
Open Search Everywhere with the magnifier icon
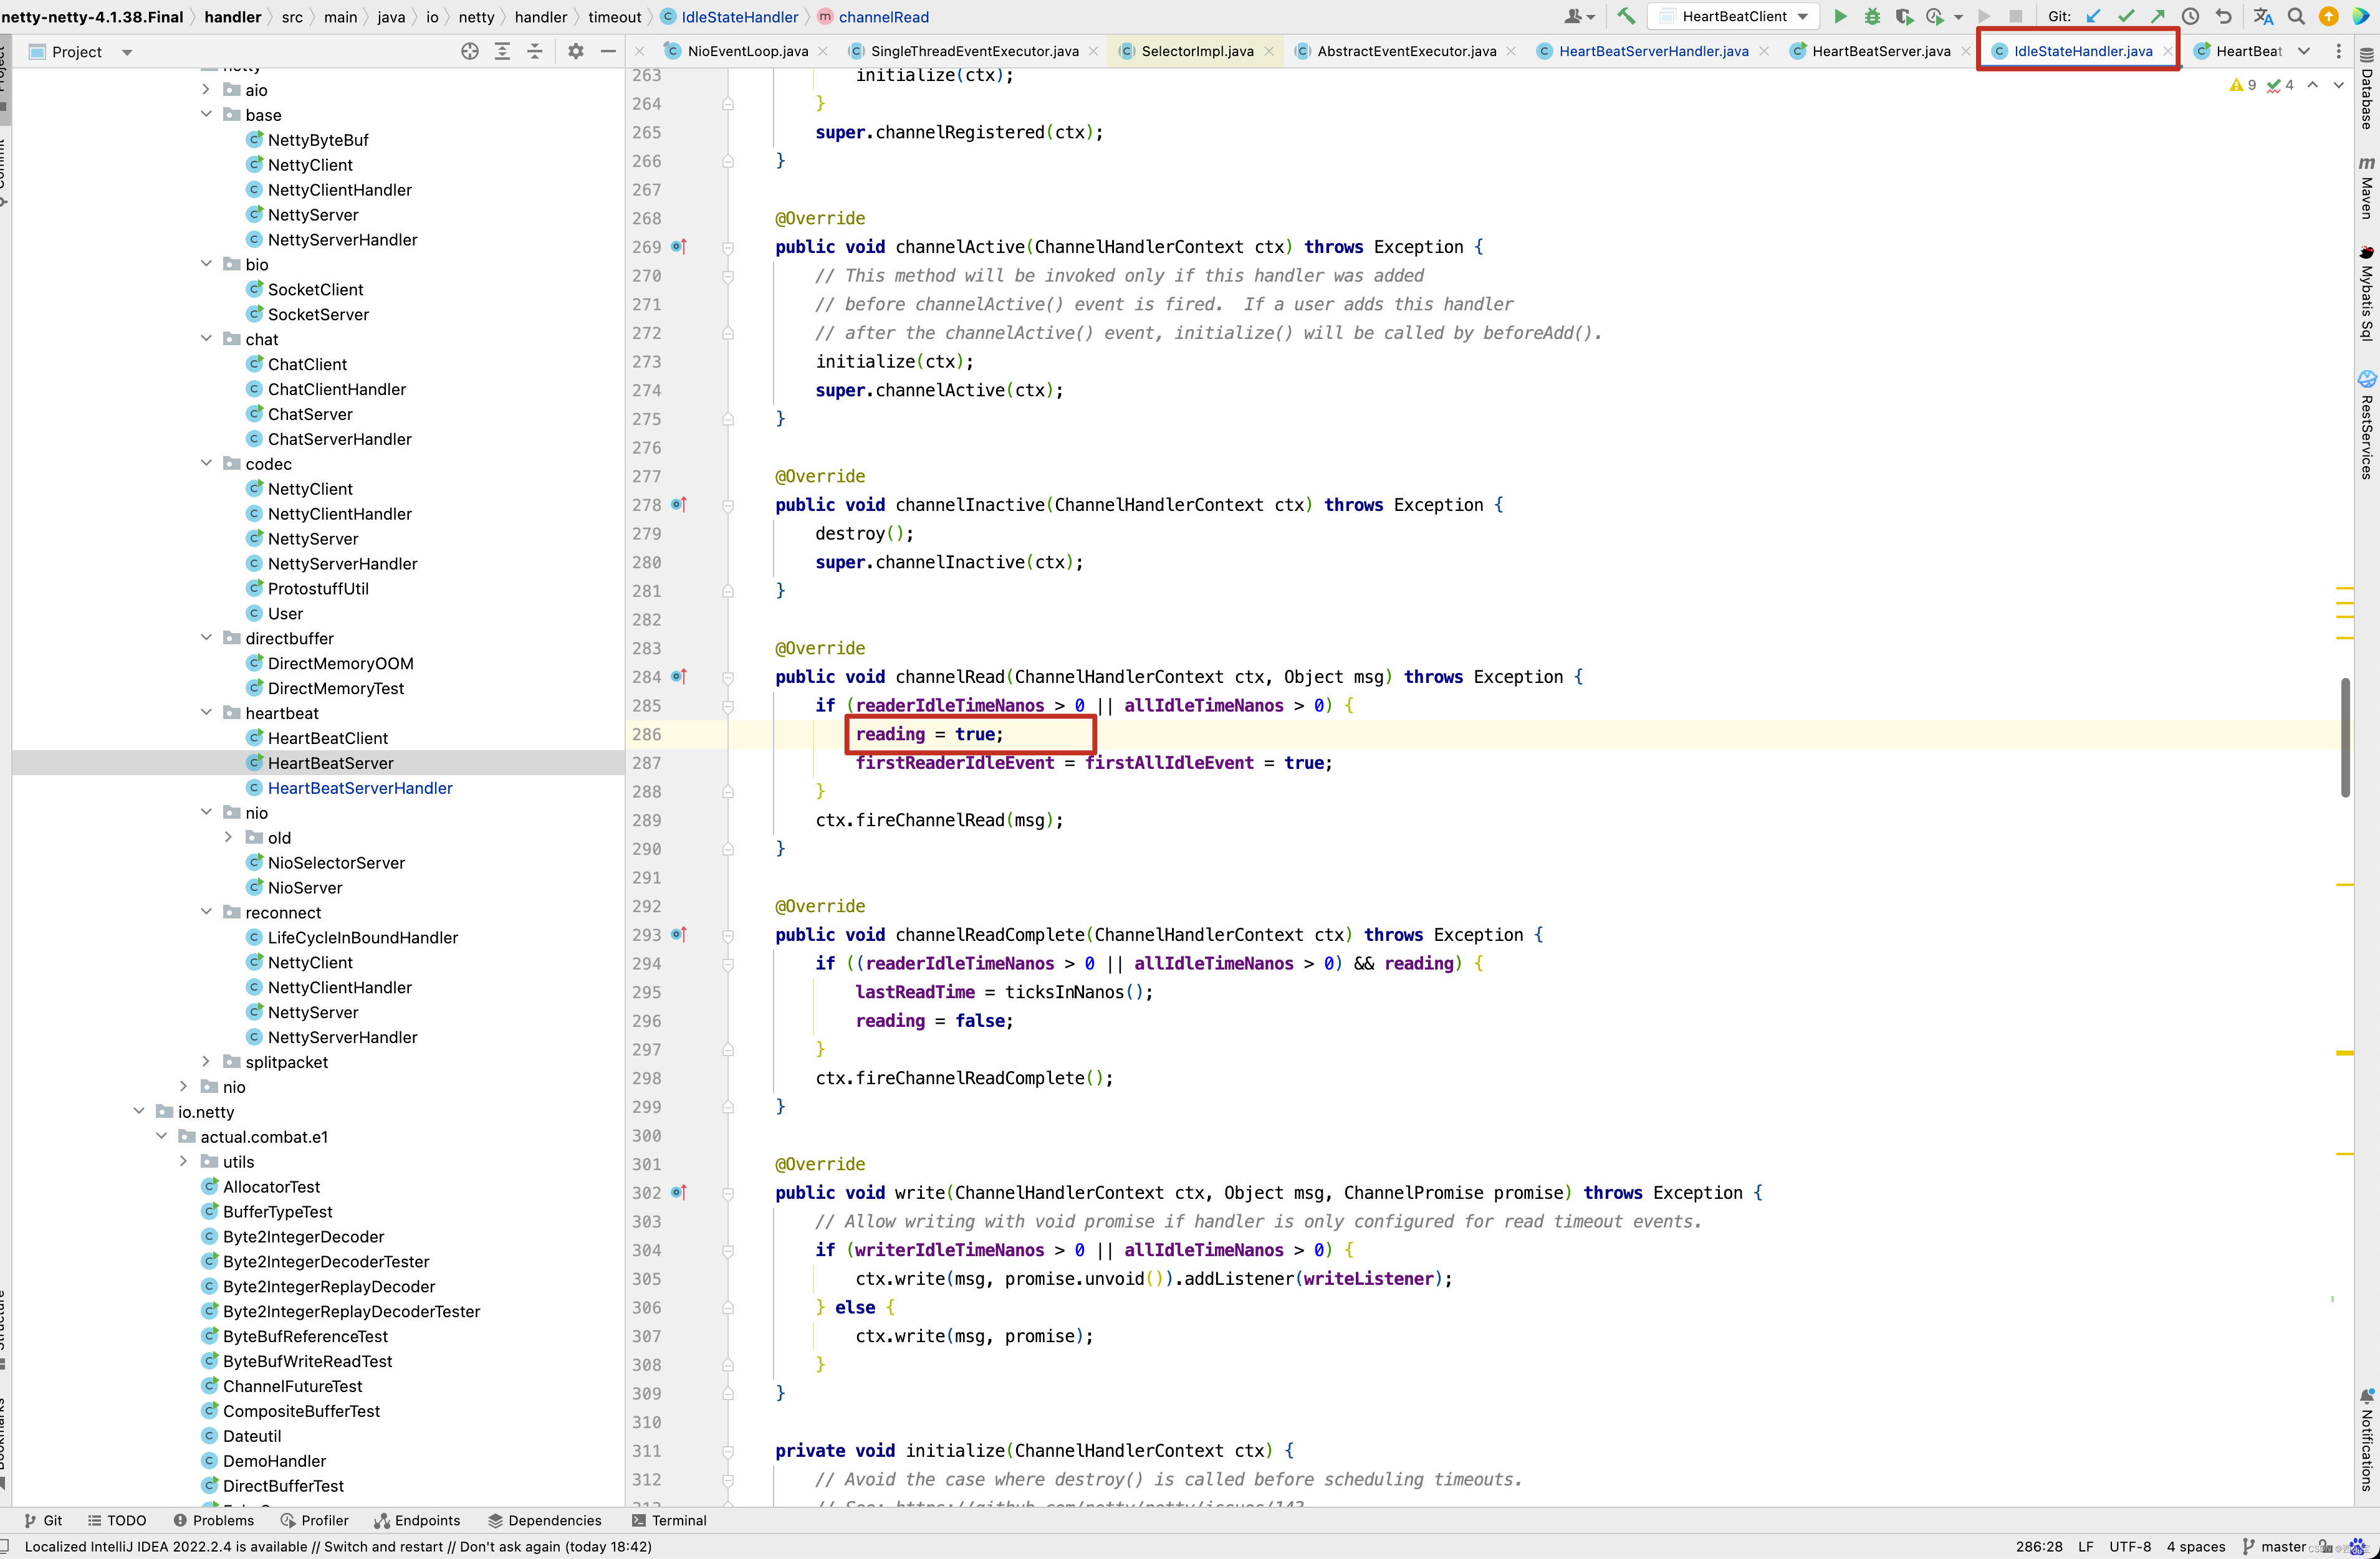tap(2296, 16)
